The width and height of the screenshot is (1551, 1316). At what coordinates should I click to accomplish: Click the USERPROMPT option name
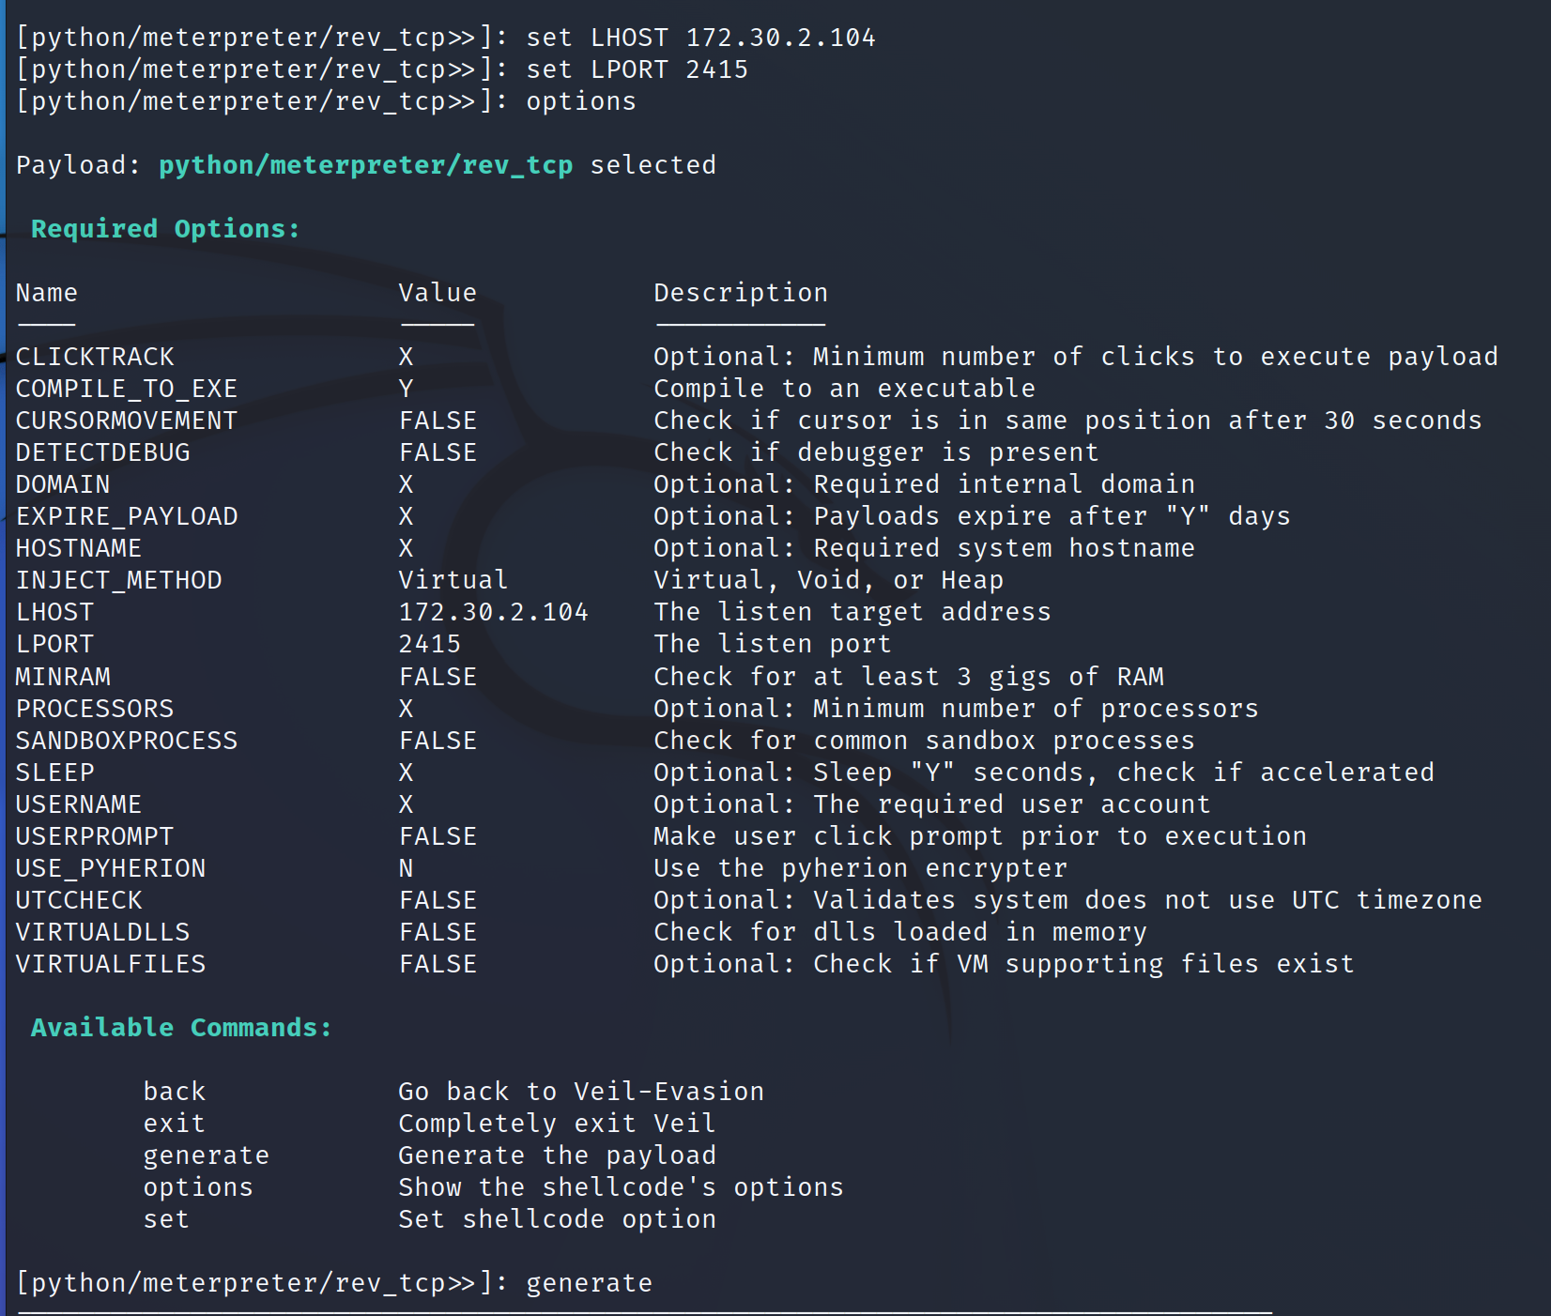pyautogui.click(x=95, y=836)
